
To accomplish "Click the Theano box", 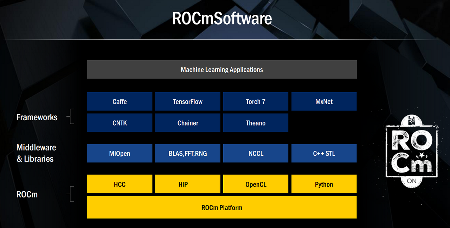I will pos(256,123).
